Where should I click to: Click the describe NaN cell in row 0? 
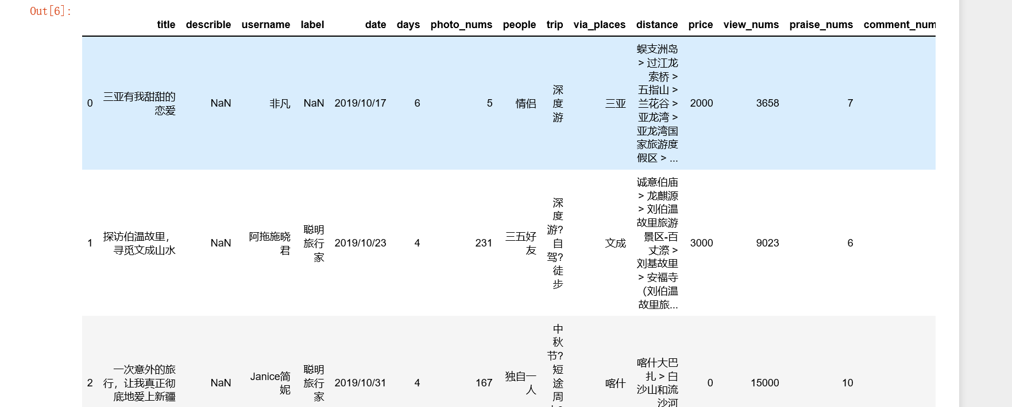(x=221, y=103)
